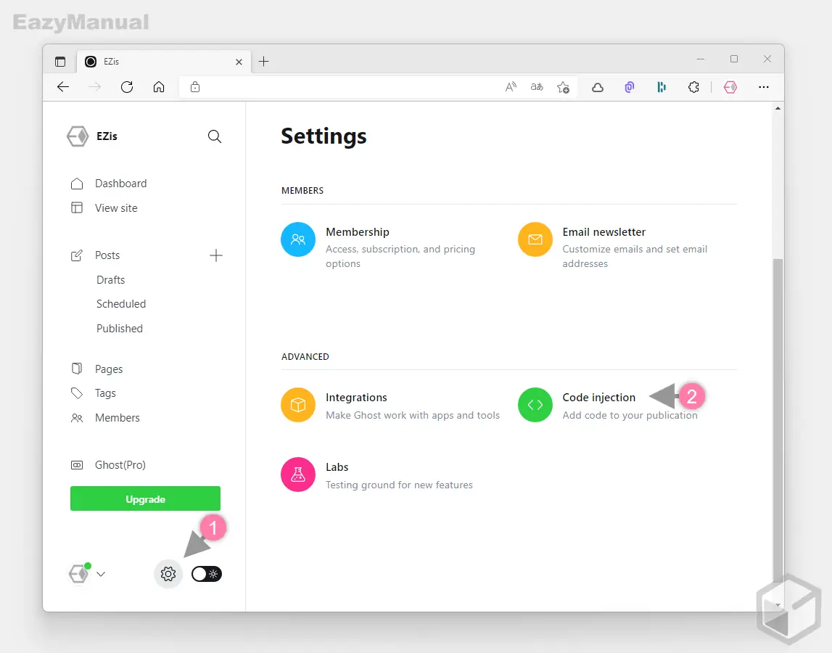Click the EZis user avatar icon
832x653 pixels.
click(x=79, y=573)
